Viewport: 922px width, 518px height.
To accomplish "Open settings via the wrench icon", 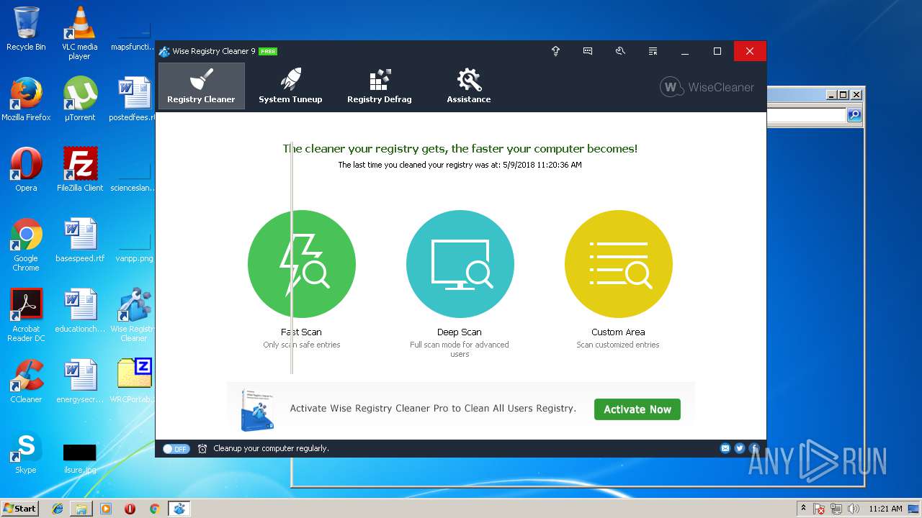I will tap(620, 51).
